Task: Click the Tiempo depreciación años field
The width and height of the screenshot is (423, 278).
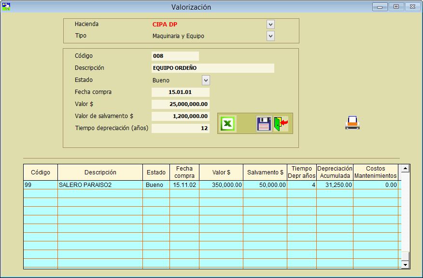Action: click(x=180, y=128)
